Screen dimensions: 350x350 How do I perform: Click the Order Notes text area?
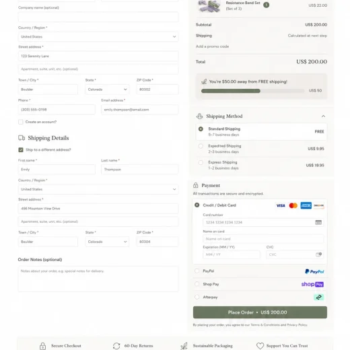[98, 279]
